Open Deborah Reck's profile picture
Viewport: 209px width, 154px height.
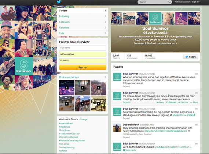tap(117, 128)
